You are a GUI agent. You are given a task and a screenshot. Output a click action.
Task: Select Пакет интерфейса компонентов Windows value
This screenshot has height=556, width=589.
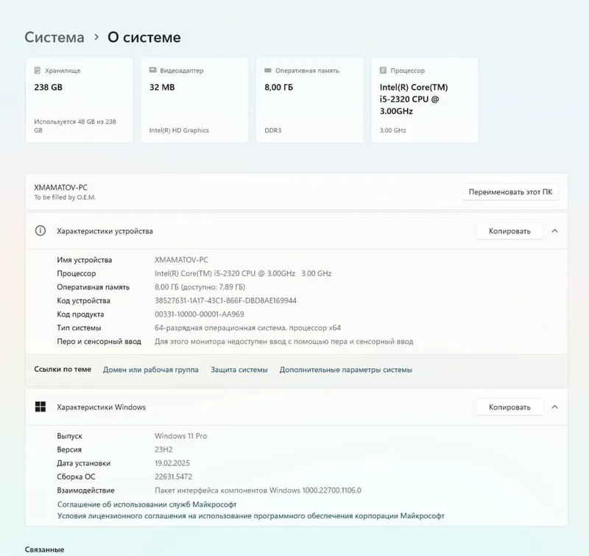pyautogui.click(x=258, y=490)
